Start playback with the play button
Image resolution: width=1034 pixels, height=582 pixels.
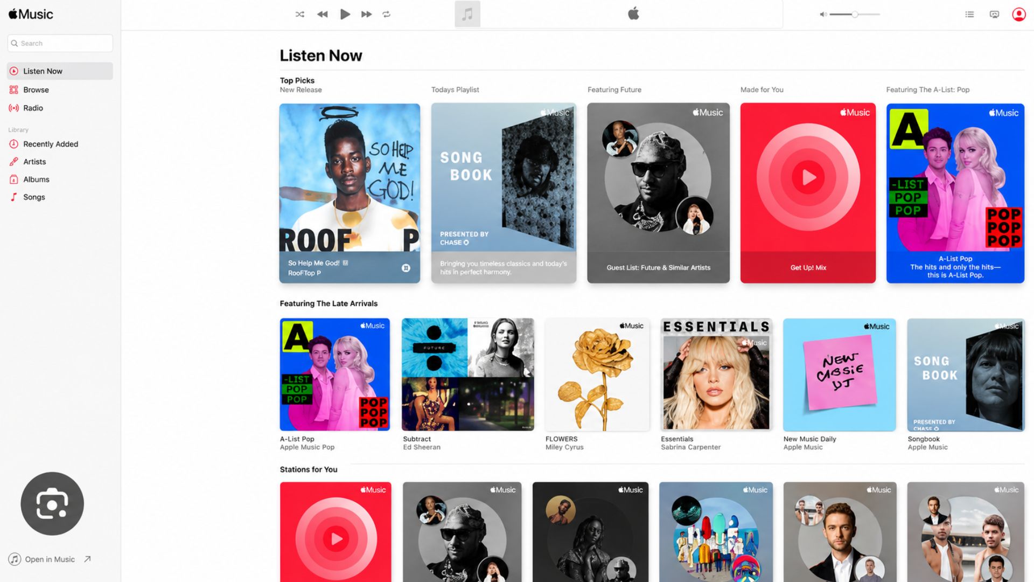tap(345, 14)
